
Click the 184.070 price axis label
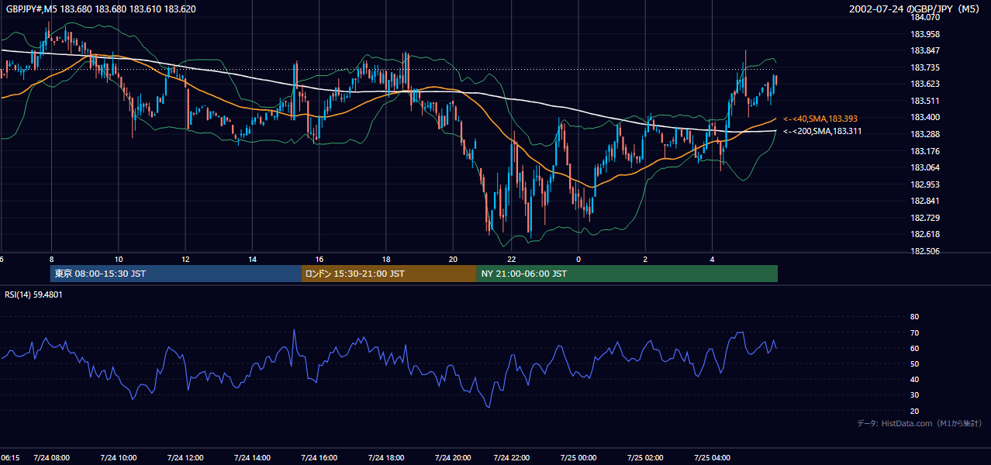[924, 17]
